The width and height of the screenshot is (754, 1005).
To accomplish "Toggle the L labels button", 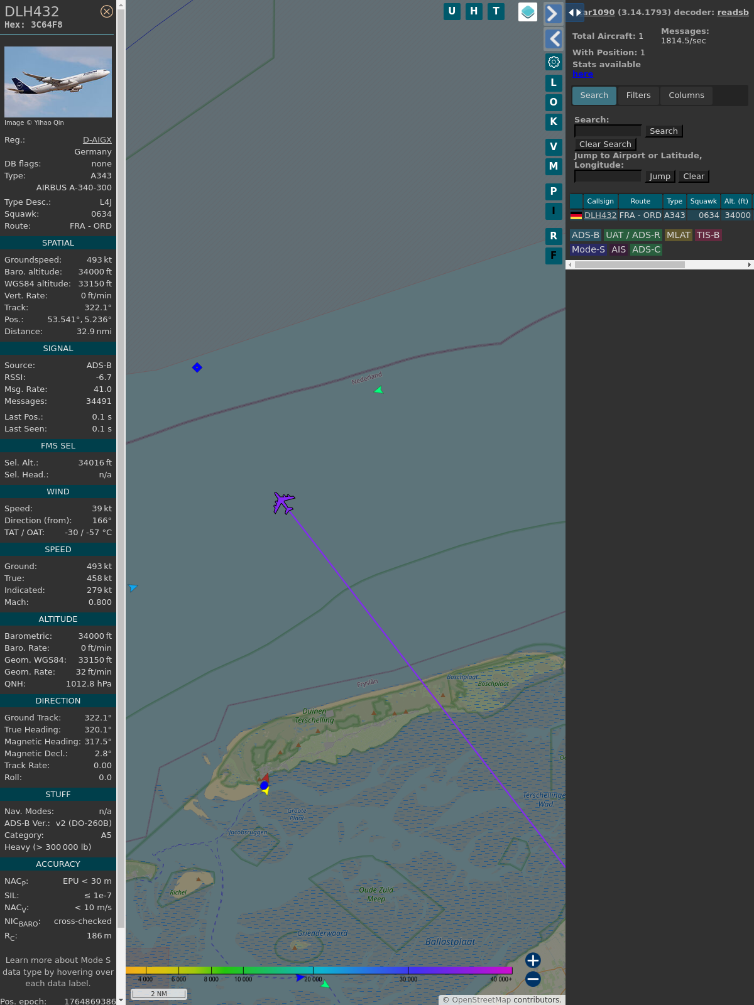I will click(x=554, y=83).
